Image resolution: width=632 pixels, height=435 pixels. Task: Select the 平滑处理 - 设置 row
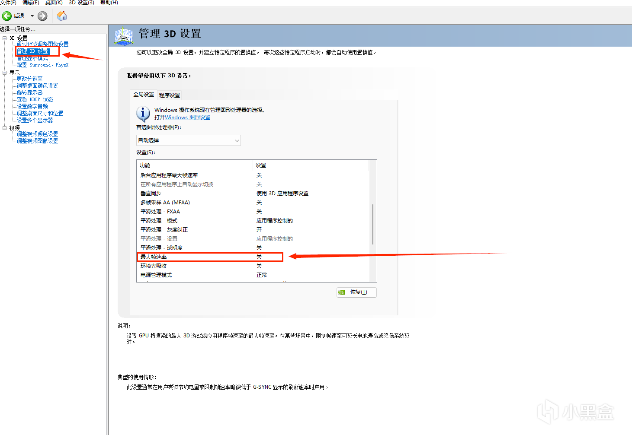253,239
